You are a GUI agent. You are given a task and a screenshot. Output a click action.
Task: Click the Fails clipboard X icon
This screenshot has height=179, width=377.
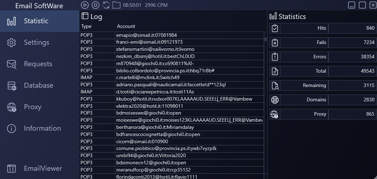275,43
